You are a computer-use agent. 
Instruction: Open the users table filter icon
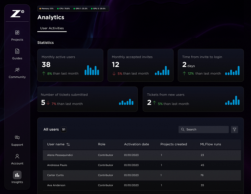point(234,130)
